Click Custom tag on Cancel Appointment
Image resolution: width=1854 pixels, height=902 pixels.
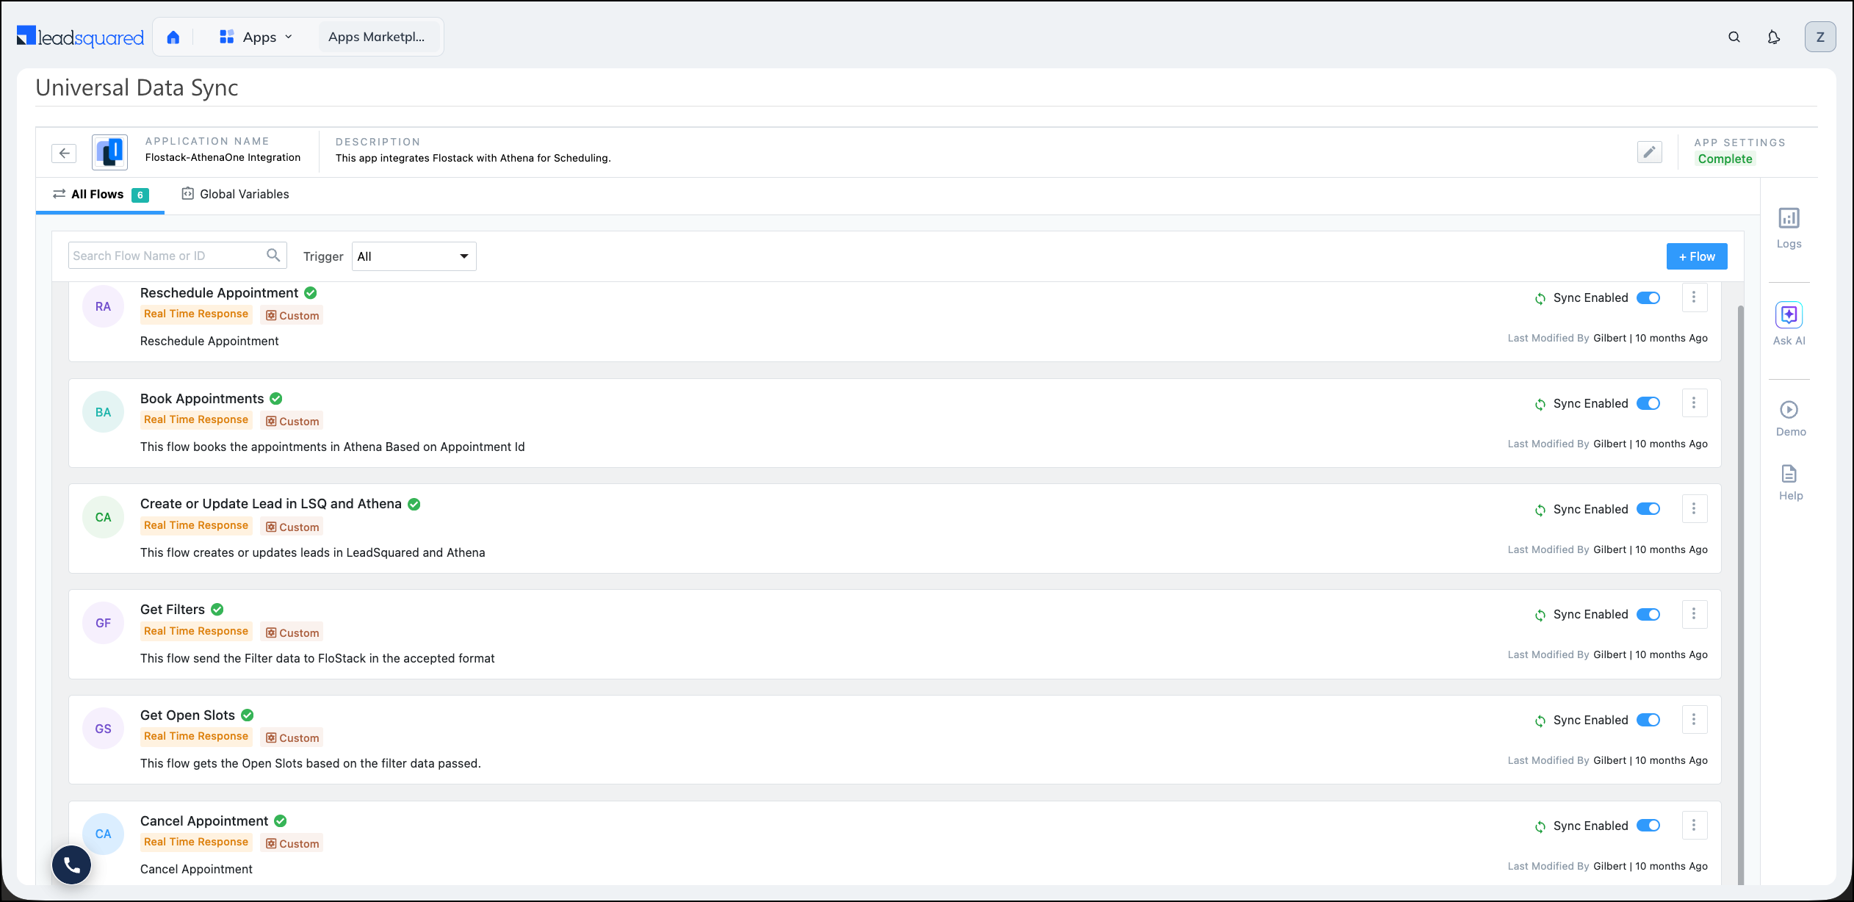tap(292, 844)
